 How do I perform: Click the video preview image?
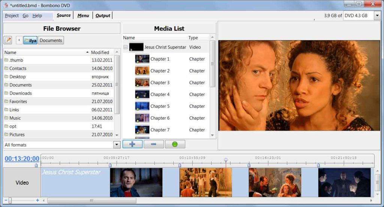point(299,86)
